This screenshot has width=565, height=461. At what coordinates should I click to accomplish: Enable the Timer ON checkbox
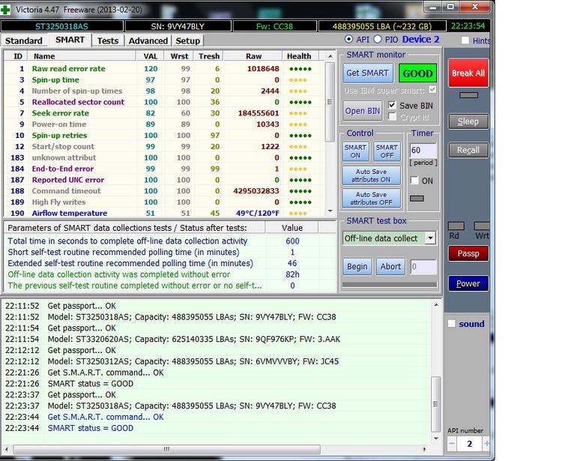click(414, 180)
